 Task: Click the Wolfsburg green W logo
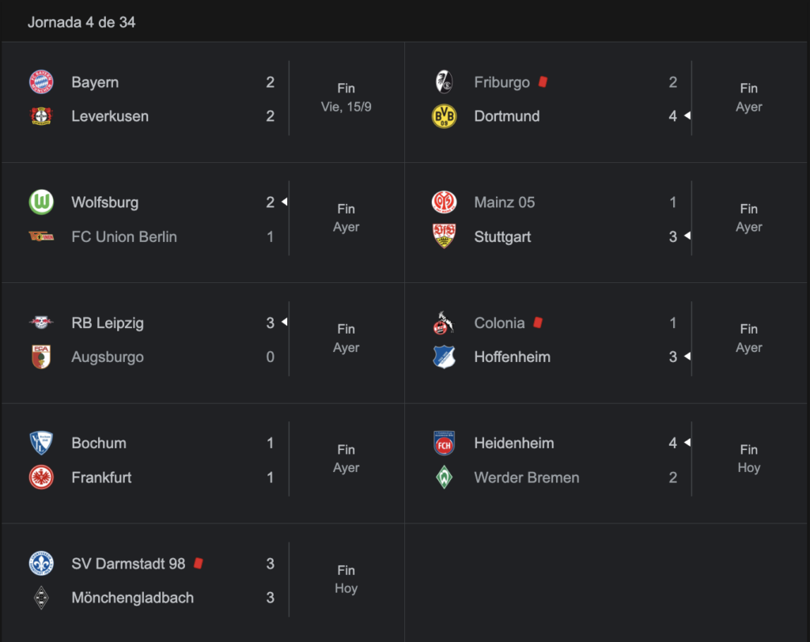pos(41,202)
